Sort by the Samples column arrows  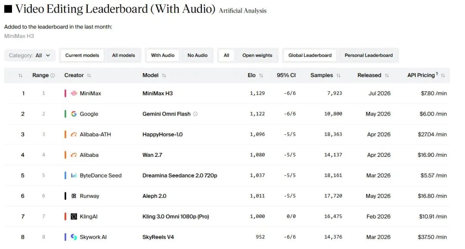338,76
